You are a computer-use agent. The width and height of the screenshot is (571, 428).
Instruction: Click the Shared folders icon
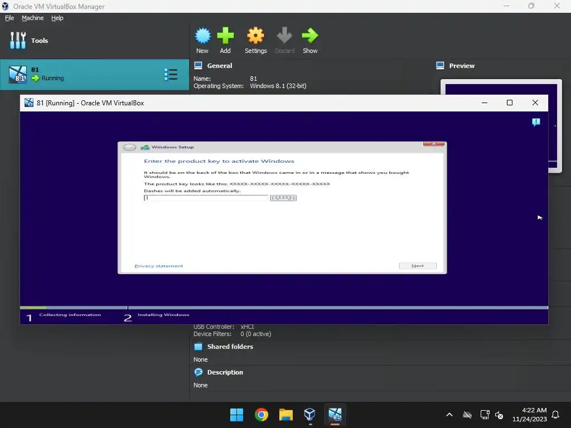(x=198, y=347)
